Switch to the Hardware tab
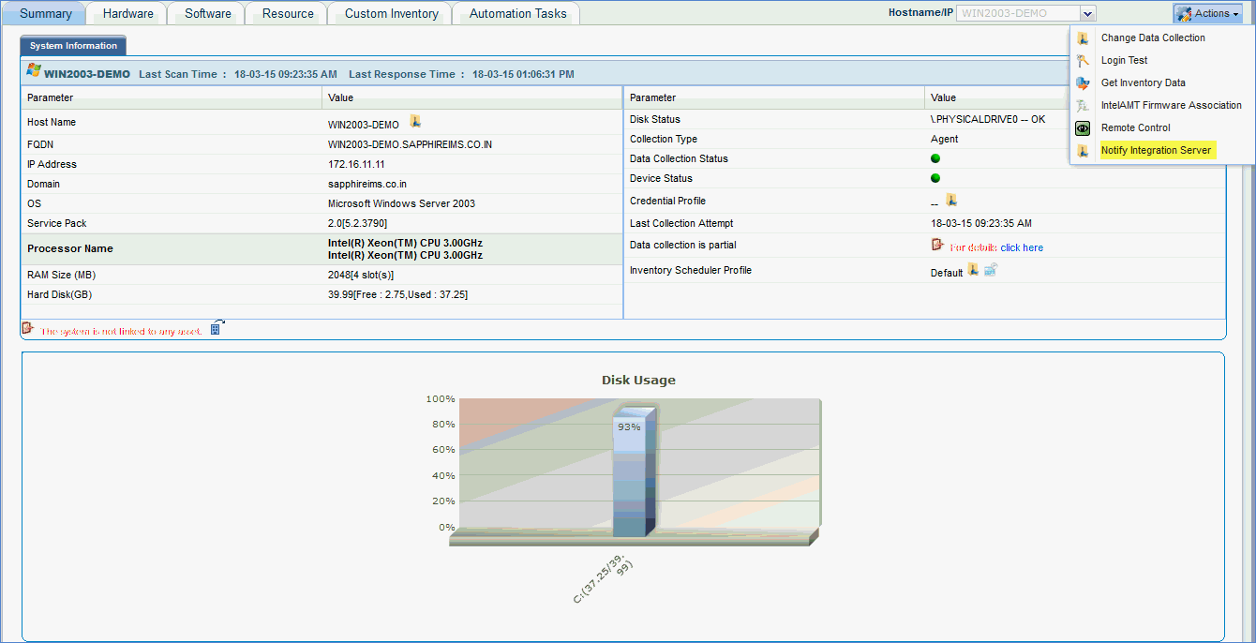The image size is (1256, 643). [127, 13]
